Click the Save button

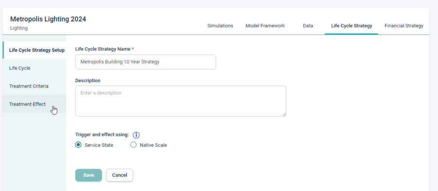click(88, 175)
